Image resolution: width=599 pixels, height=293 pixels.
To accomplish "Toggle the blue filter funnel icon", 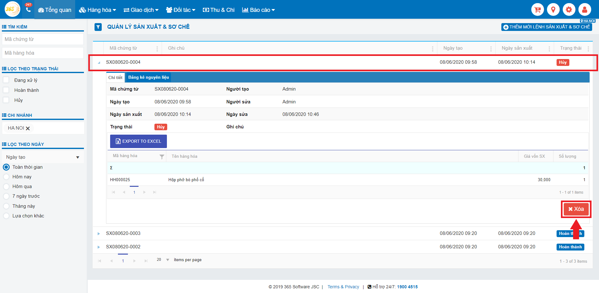I will click(x=98, y=27).
